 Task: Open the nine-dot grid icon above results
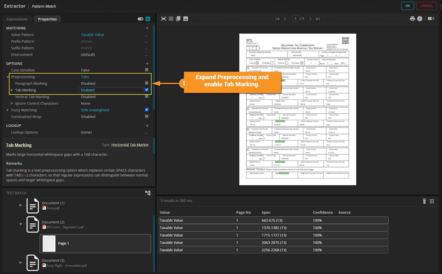pos(432,201)
